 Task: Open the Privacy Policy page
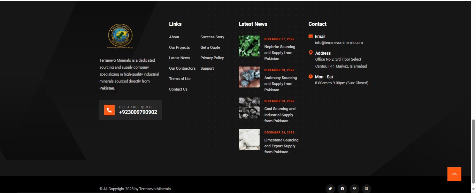click(x=212, y=58)
